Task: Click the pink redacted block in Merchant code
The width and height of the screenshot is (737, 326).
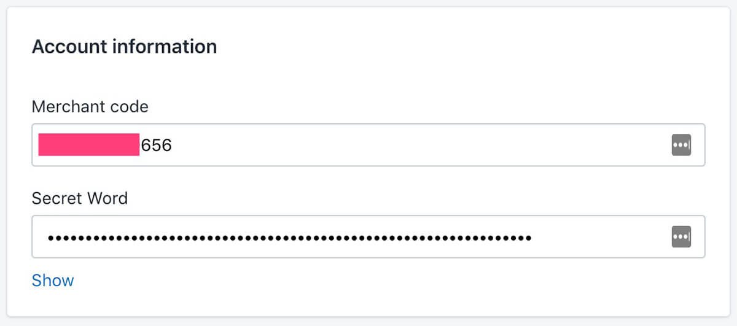Action: tap(88, 145)
